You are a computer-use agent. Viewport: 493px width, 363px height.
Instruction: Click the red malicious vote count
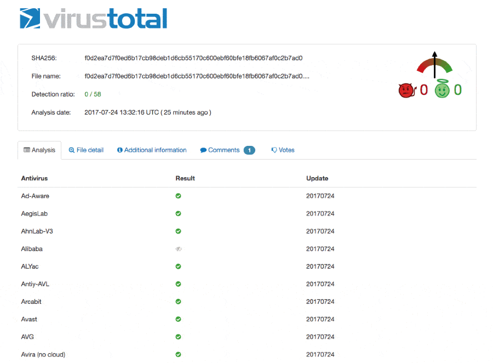pos(424,90)
